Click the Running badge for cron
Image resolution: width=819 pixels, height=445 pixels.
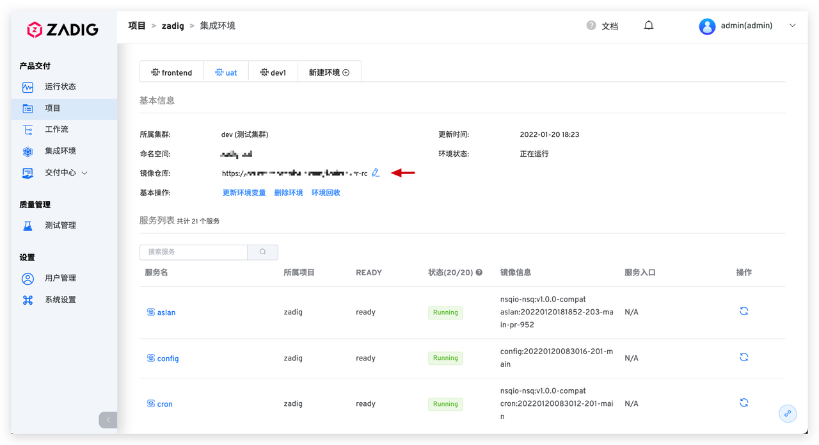pyautogui.click(x=445, y=404)
